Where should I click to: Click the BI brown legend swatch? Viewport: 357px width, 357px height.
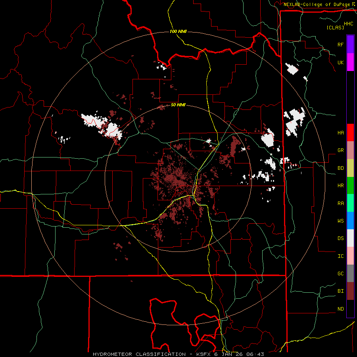pyautogui.click(x=350, y=291)
